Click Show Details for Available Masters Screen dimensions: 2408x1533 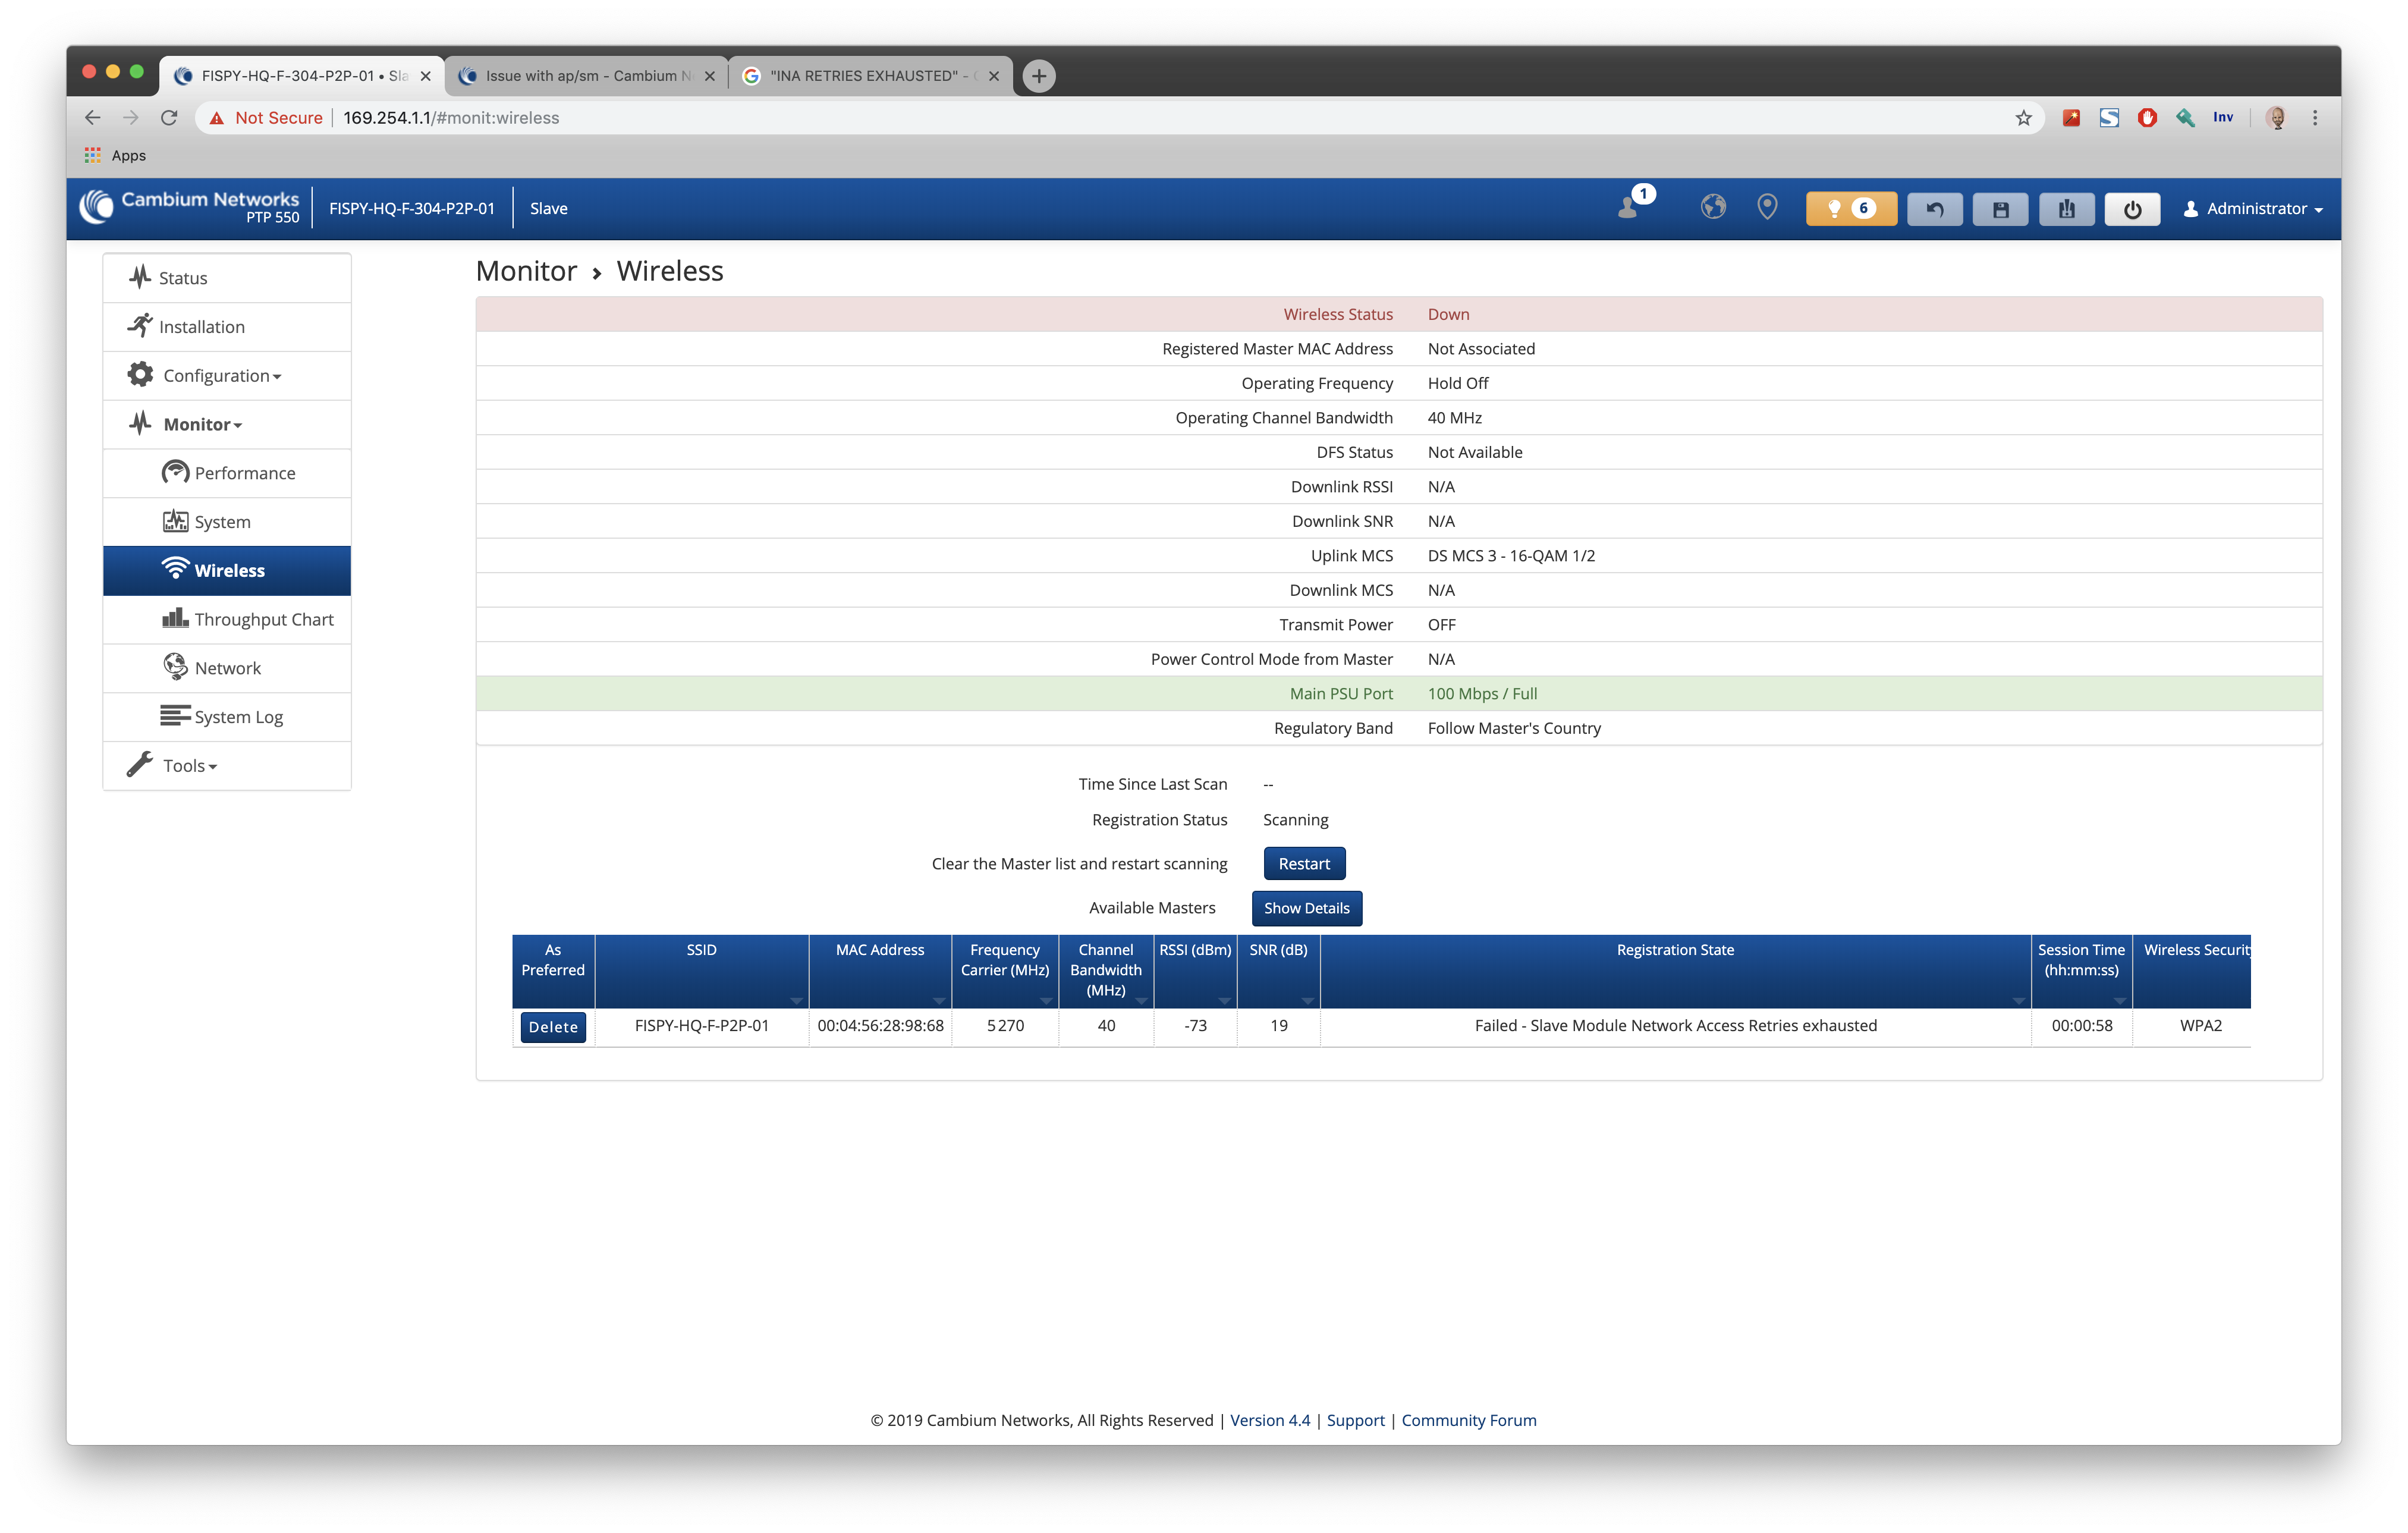tap(1306, 908)
